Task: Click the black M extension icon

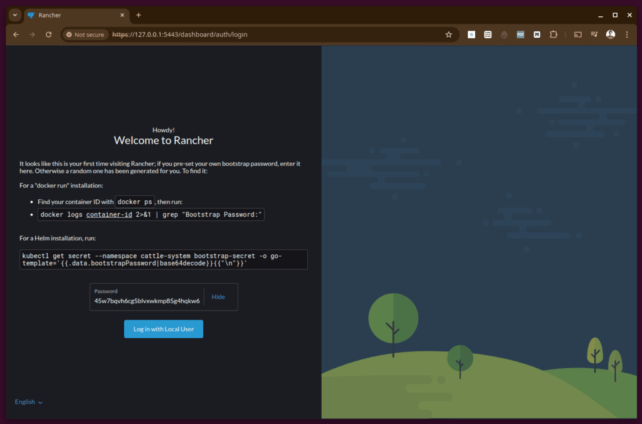Action: 537,34
